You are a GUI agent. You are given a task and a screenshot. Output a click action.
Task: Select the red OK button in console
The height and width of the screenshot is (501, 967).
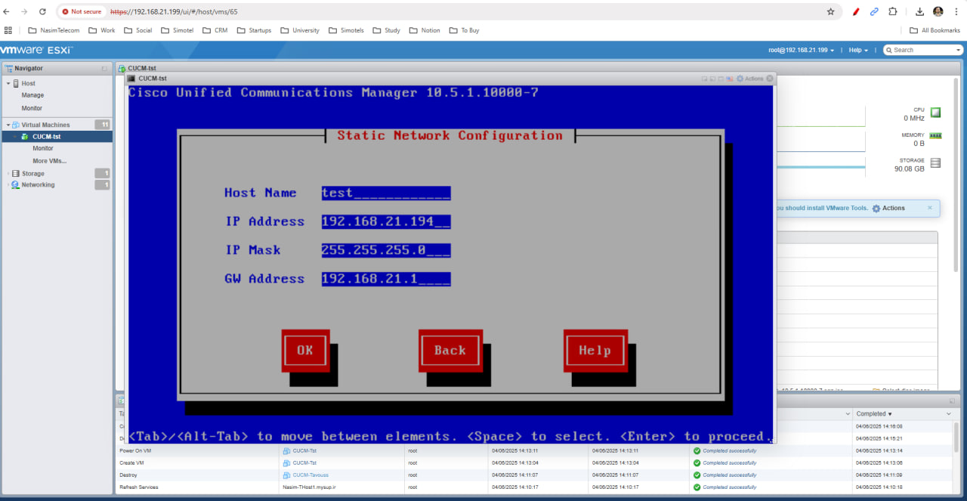point(305,351)
